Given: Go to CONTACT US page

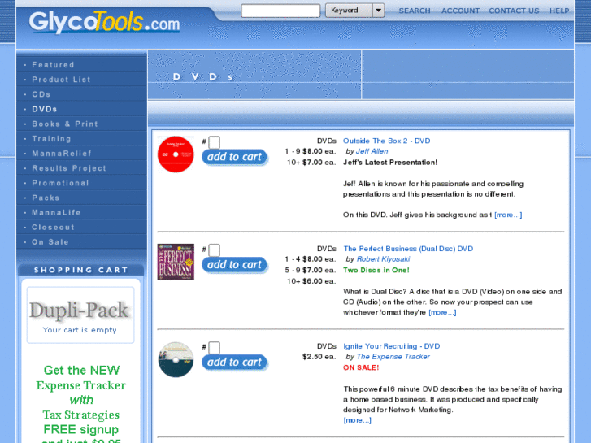Looking at the screenshot, I should (x=514, y=11).
